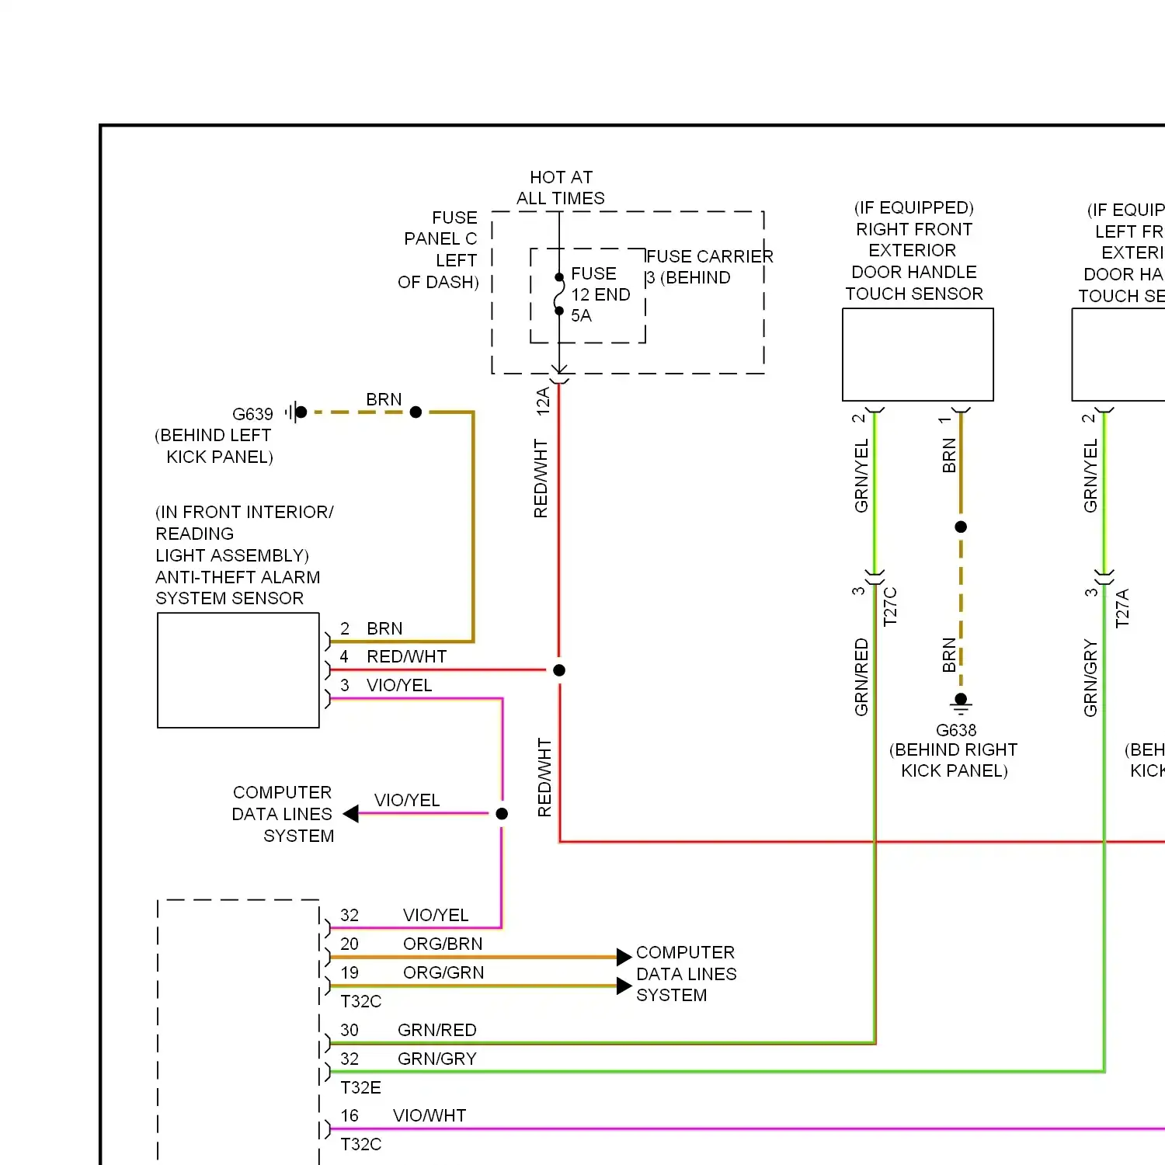The width and height of the screenshot is (1165, 1165).
Task: Click the lower vertical RED/WHT wire label
Action: click(544, 777)
